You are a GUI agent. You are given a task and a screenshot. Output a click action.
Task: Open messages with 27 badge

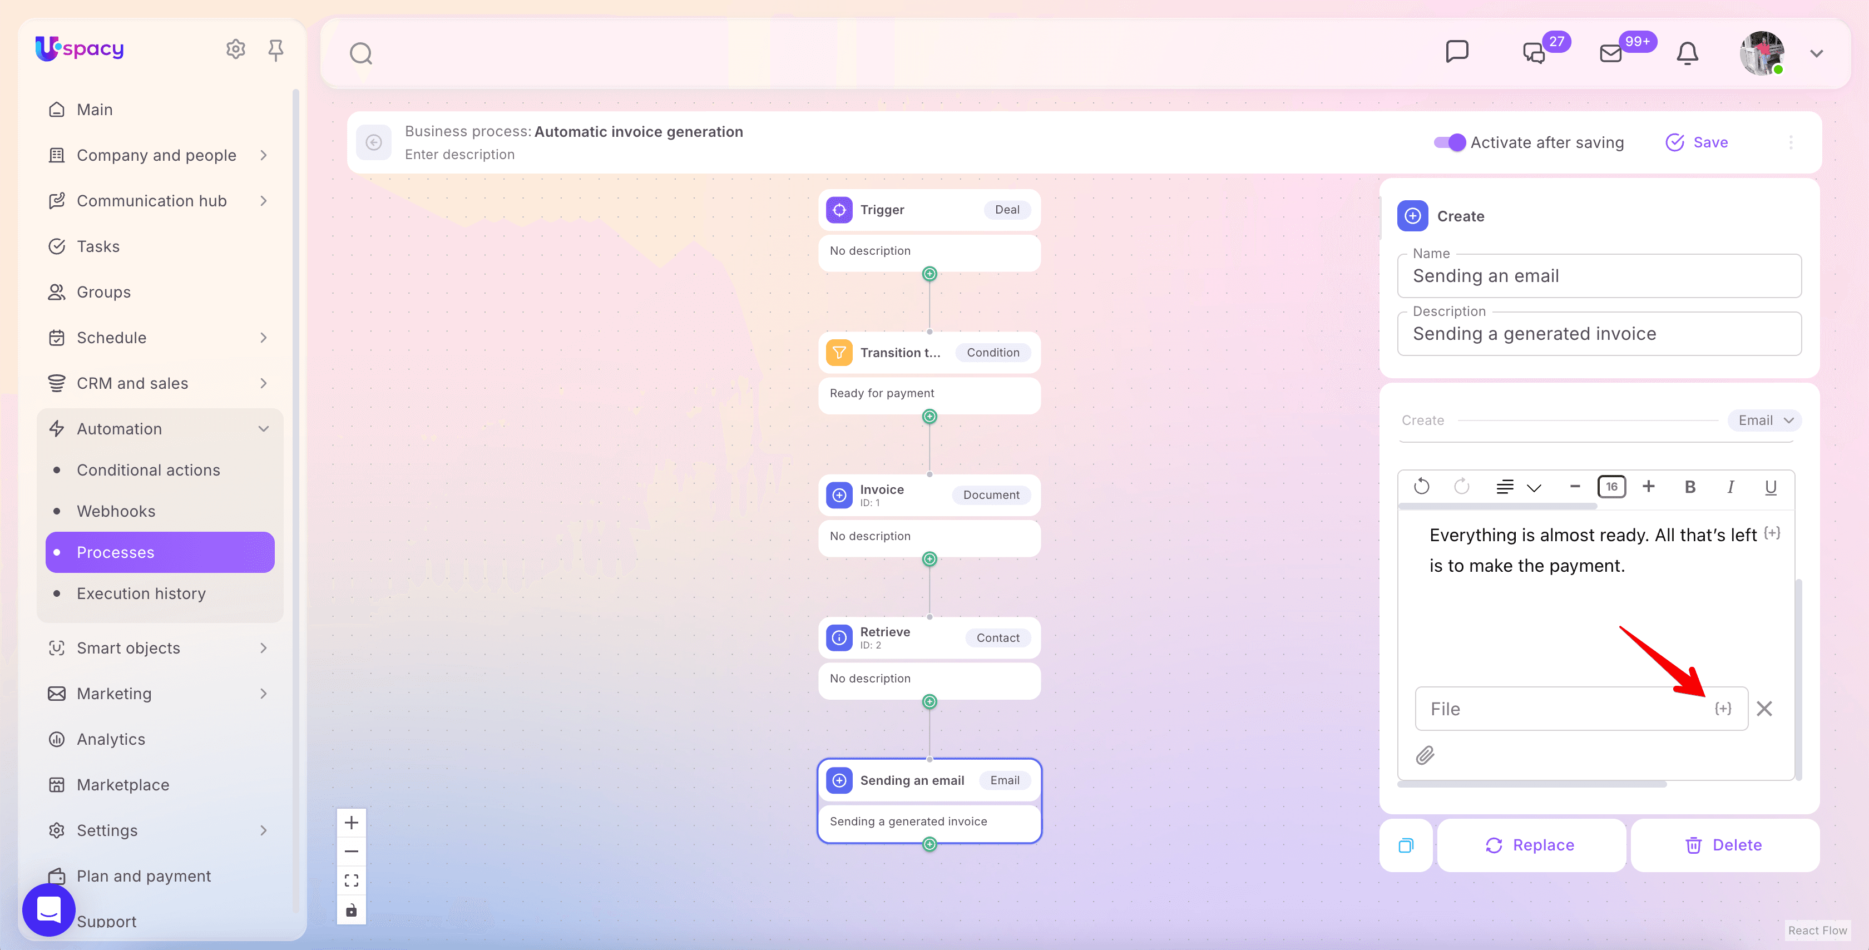point(1534,53)
